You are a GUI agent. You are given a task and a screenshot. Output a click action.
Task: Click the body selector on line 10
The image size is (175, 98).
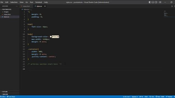point(30,34)
